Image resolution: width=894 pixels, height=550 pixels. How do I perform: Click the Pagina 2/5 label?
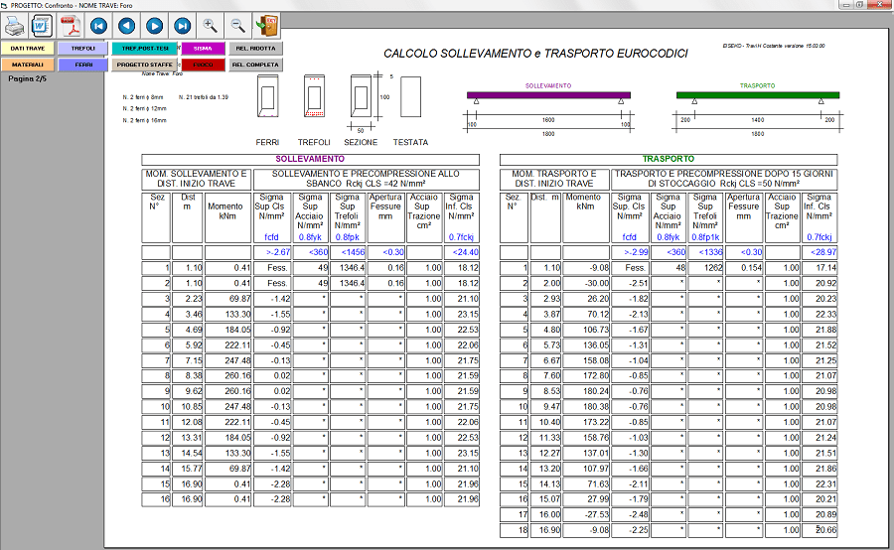(x=28, y=78)
